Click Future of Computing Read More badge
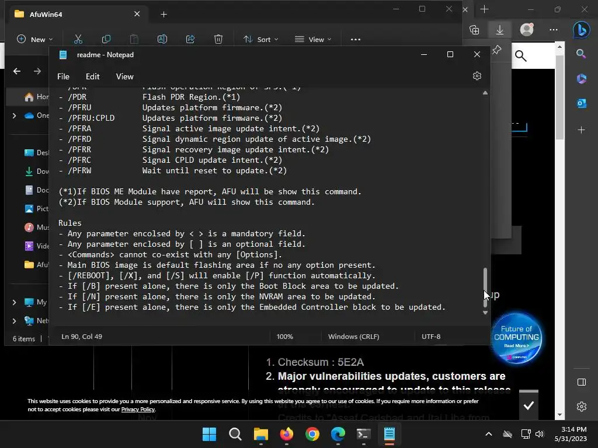Image resolution: width=598 pixels, height=448 pixels. [x=516, y=338]
